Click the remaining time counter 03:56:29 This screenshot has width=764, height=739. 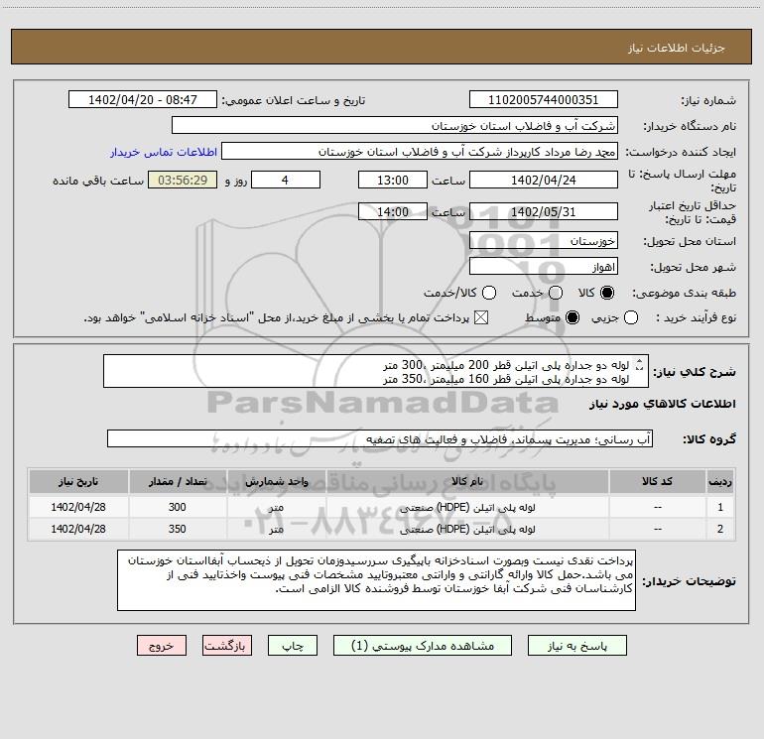click(x=183, y=180)
